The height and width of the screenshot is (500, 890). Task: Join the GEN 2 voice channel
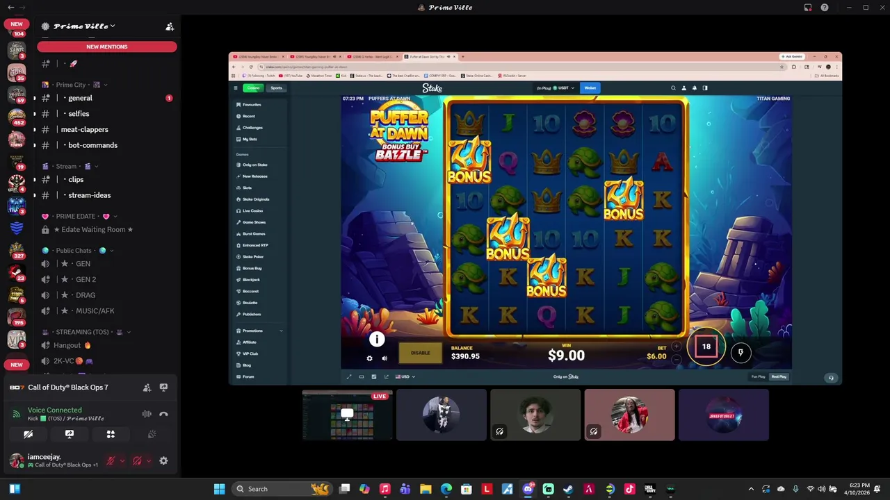(107, 279)
